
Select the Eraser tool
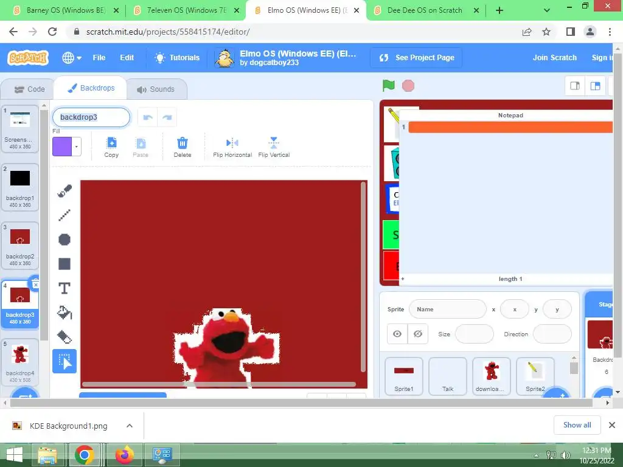64,337
